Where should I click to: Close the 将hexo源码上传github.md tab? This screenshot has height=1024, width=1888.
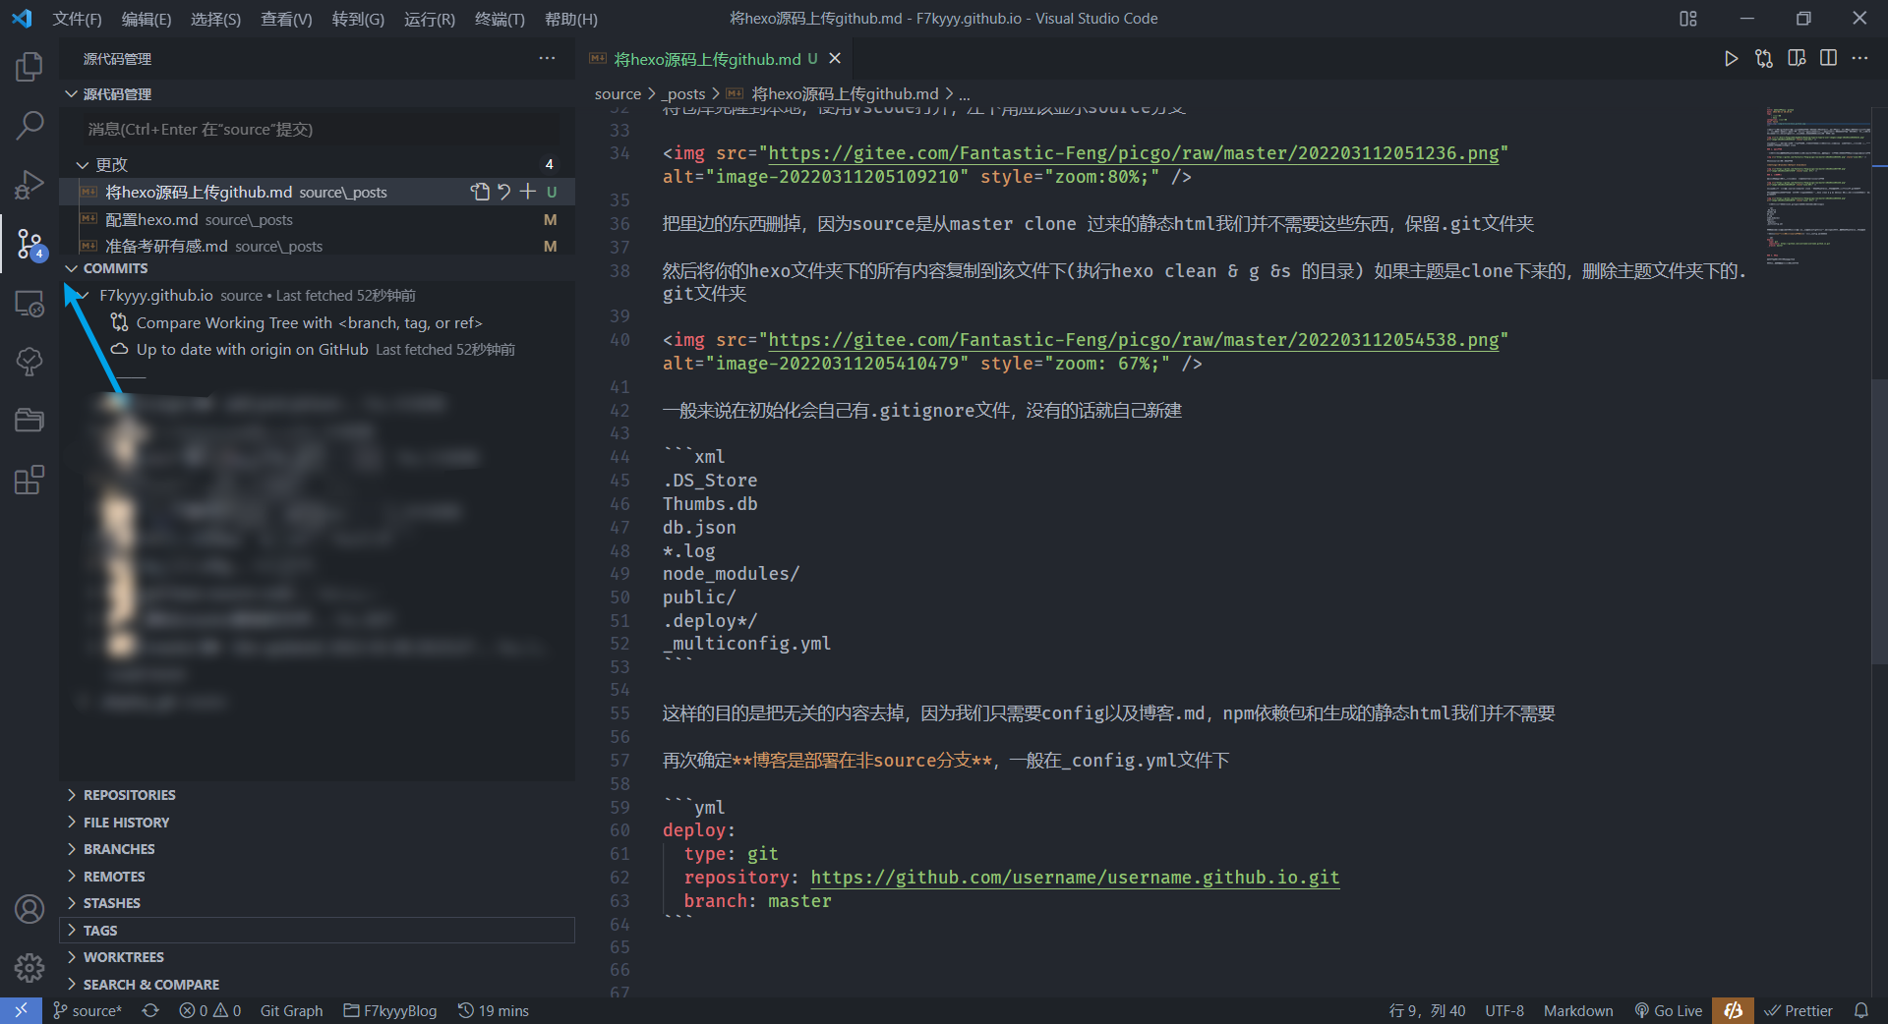(835, 59)
